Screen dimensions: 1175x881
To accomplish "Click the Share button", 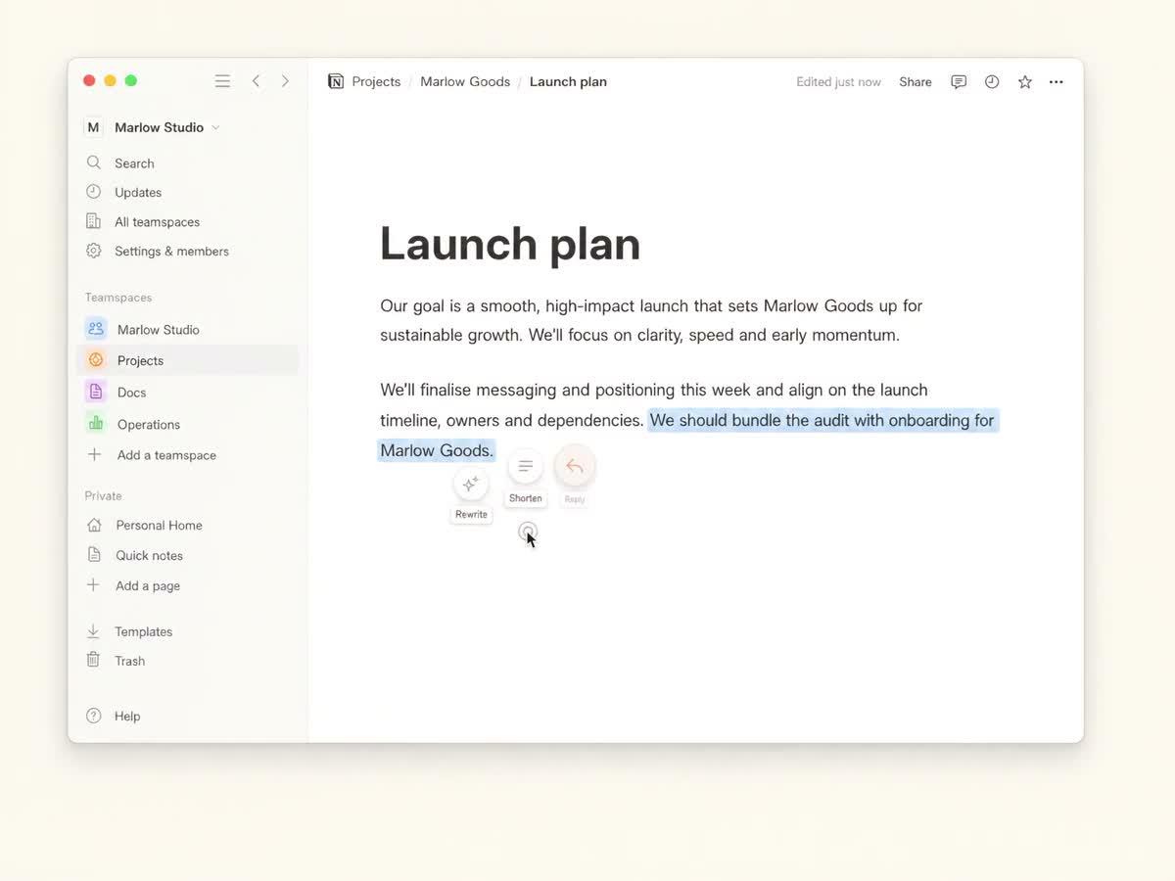I will (916, 82).
